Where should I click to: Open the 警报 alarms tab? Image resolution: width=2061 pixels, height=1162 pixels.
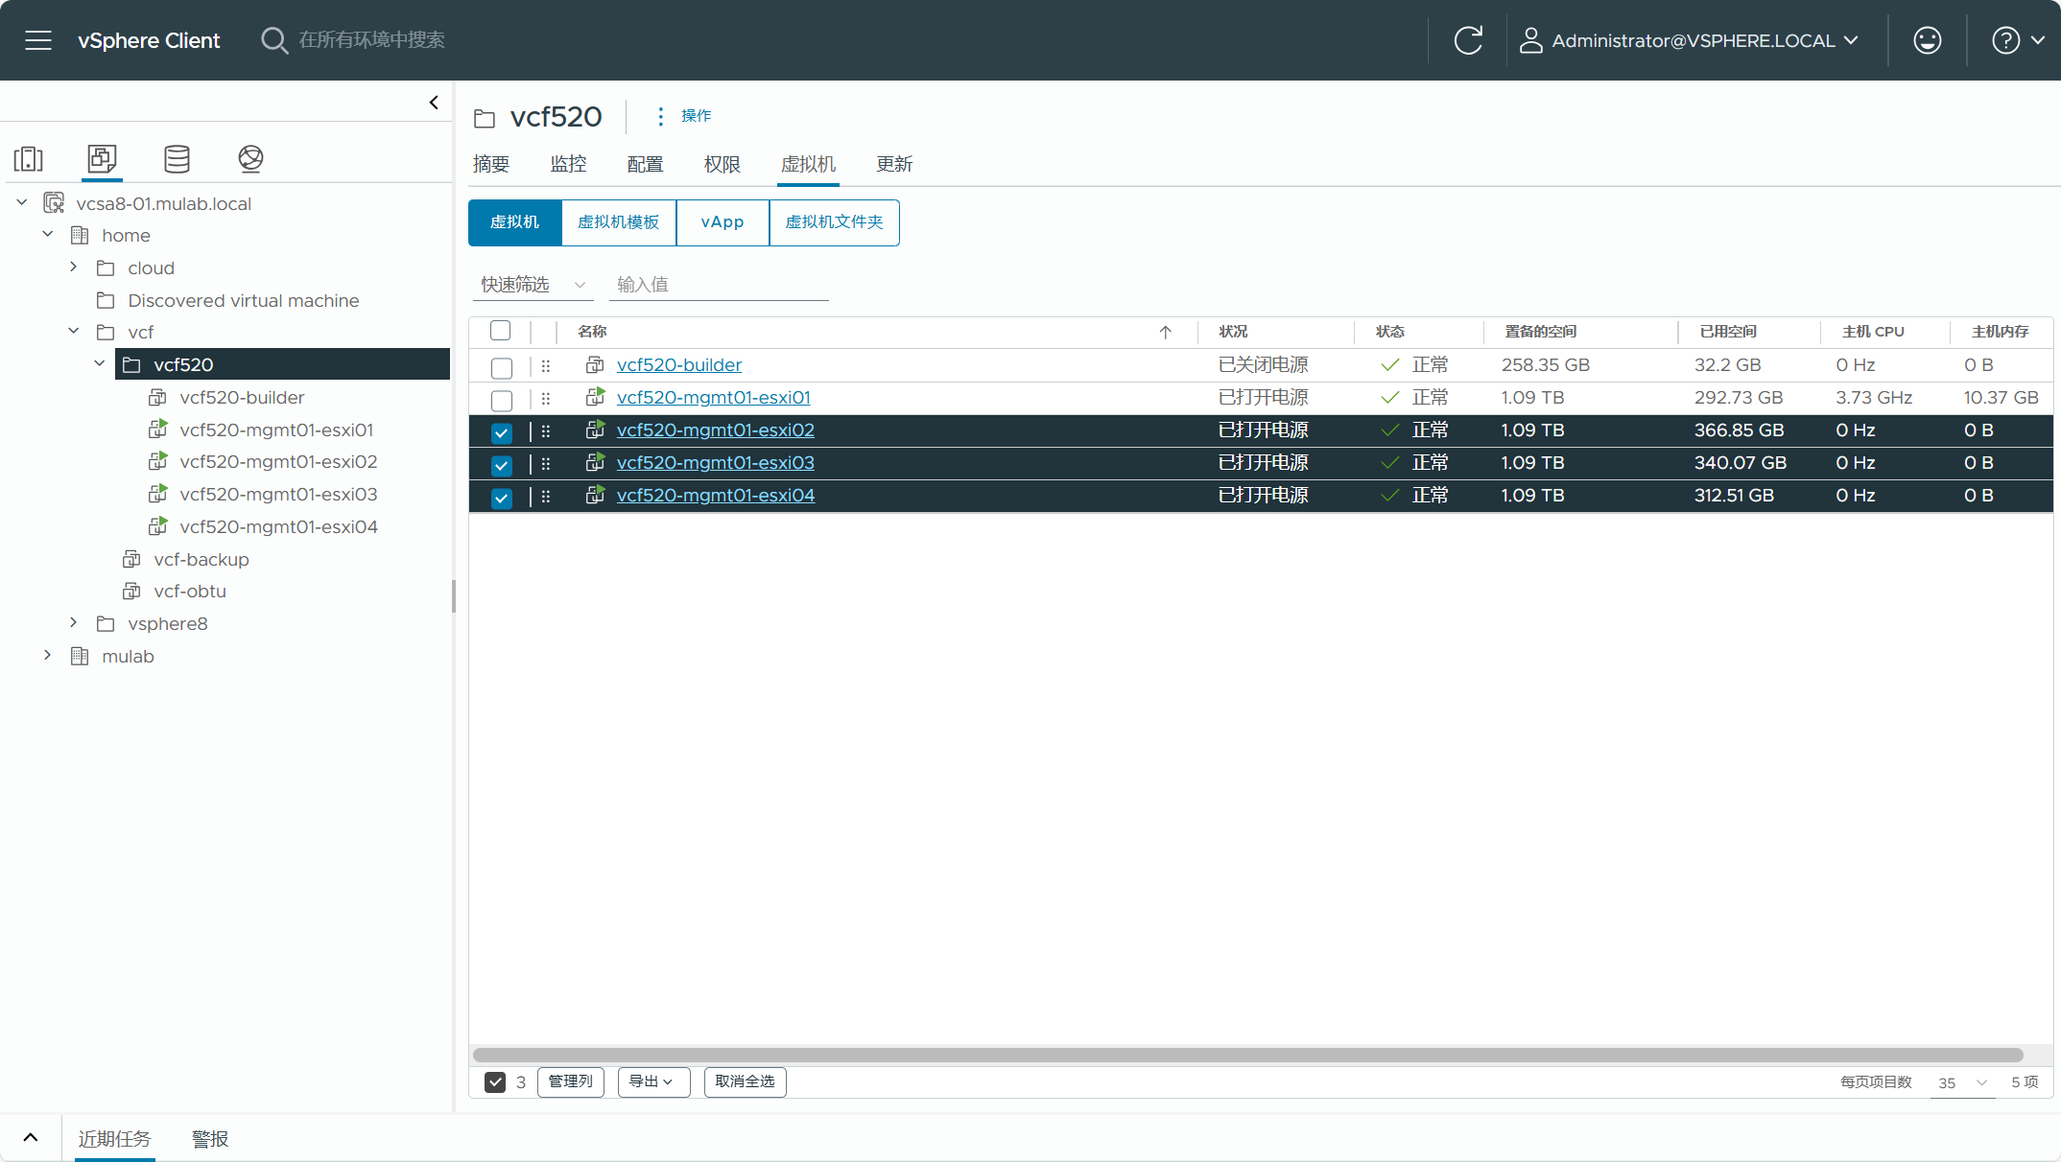[209, 1139]
